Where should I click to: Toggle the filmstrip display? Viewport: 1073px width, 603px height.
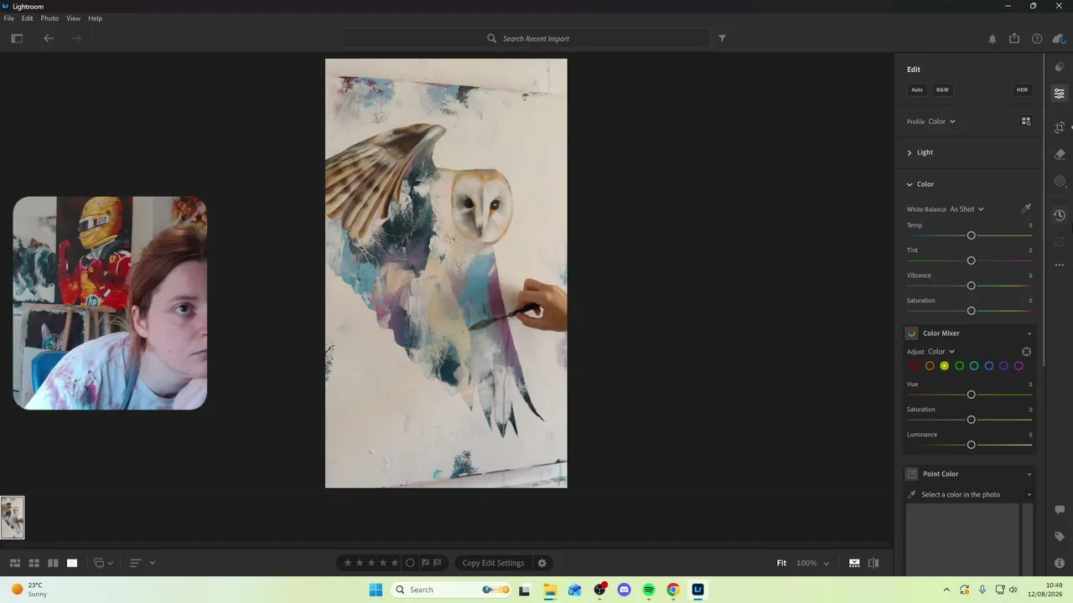[854, 563]
